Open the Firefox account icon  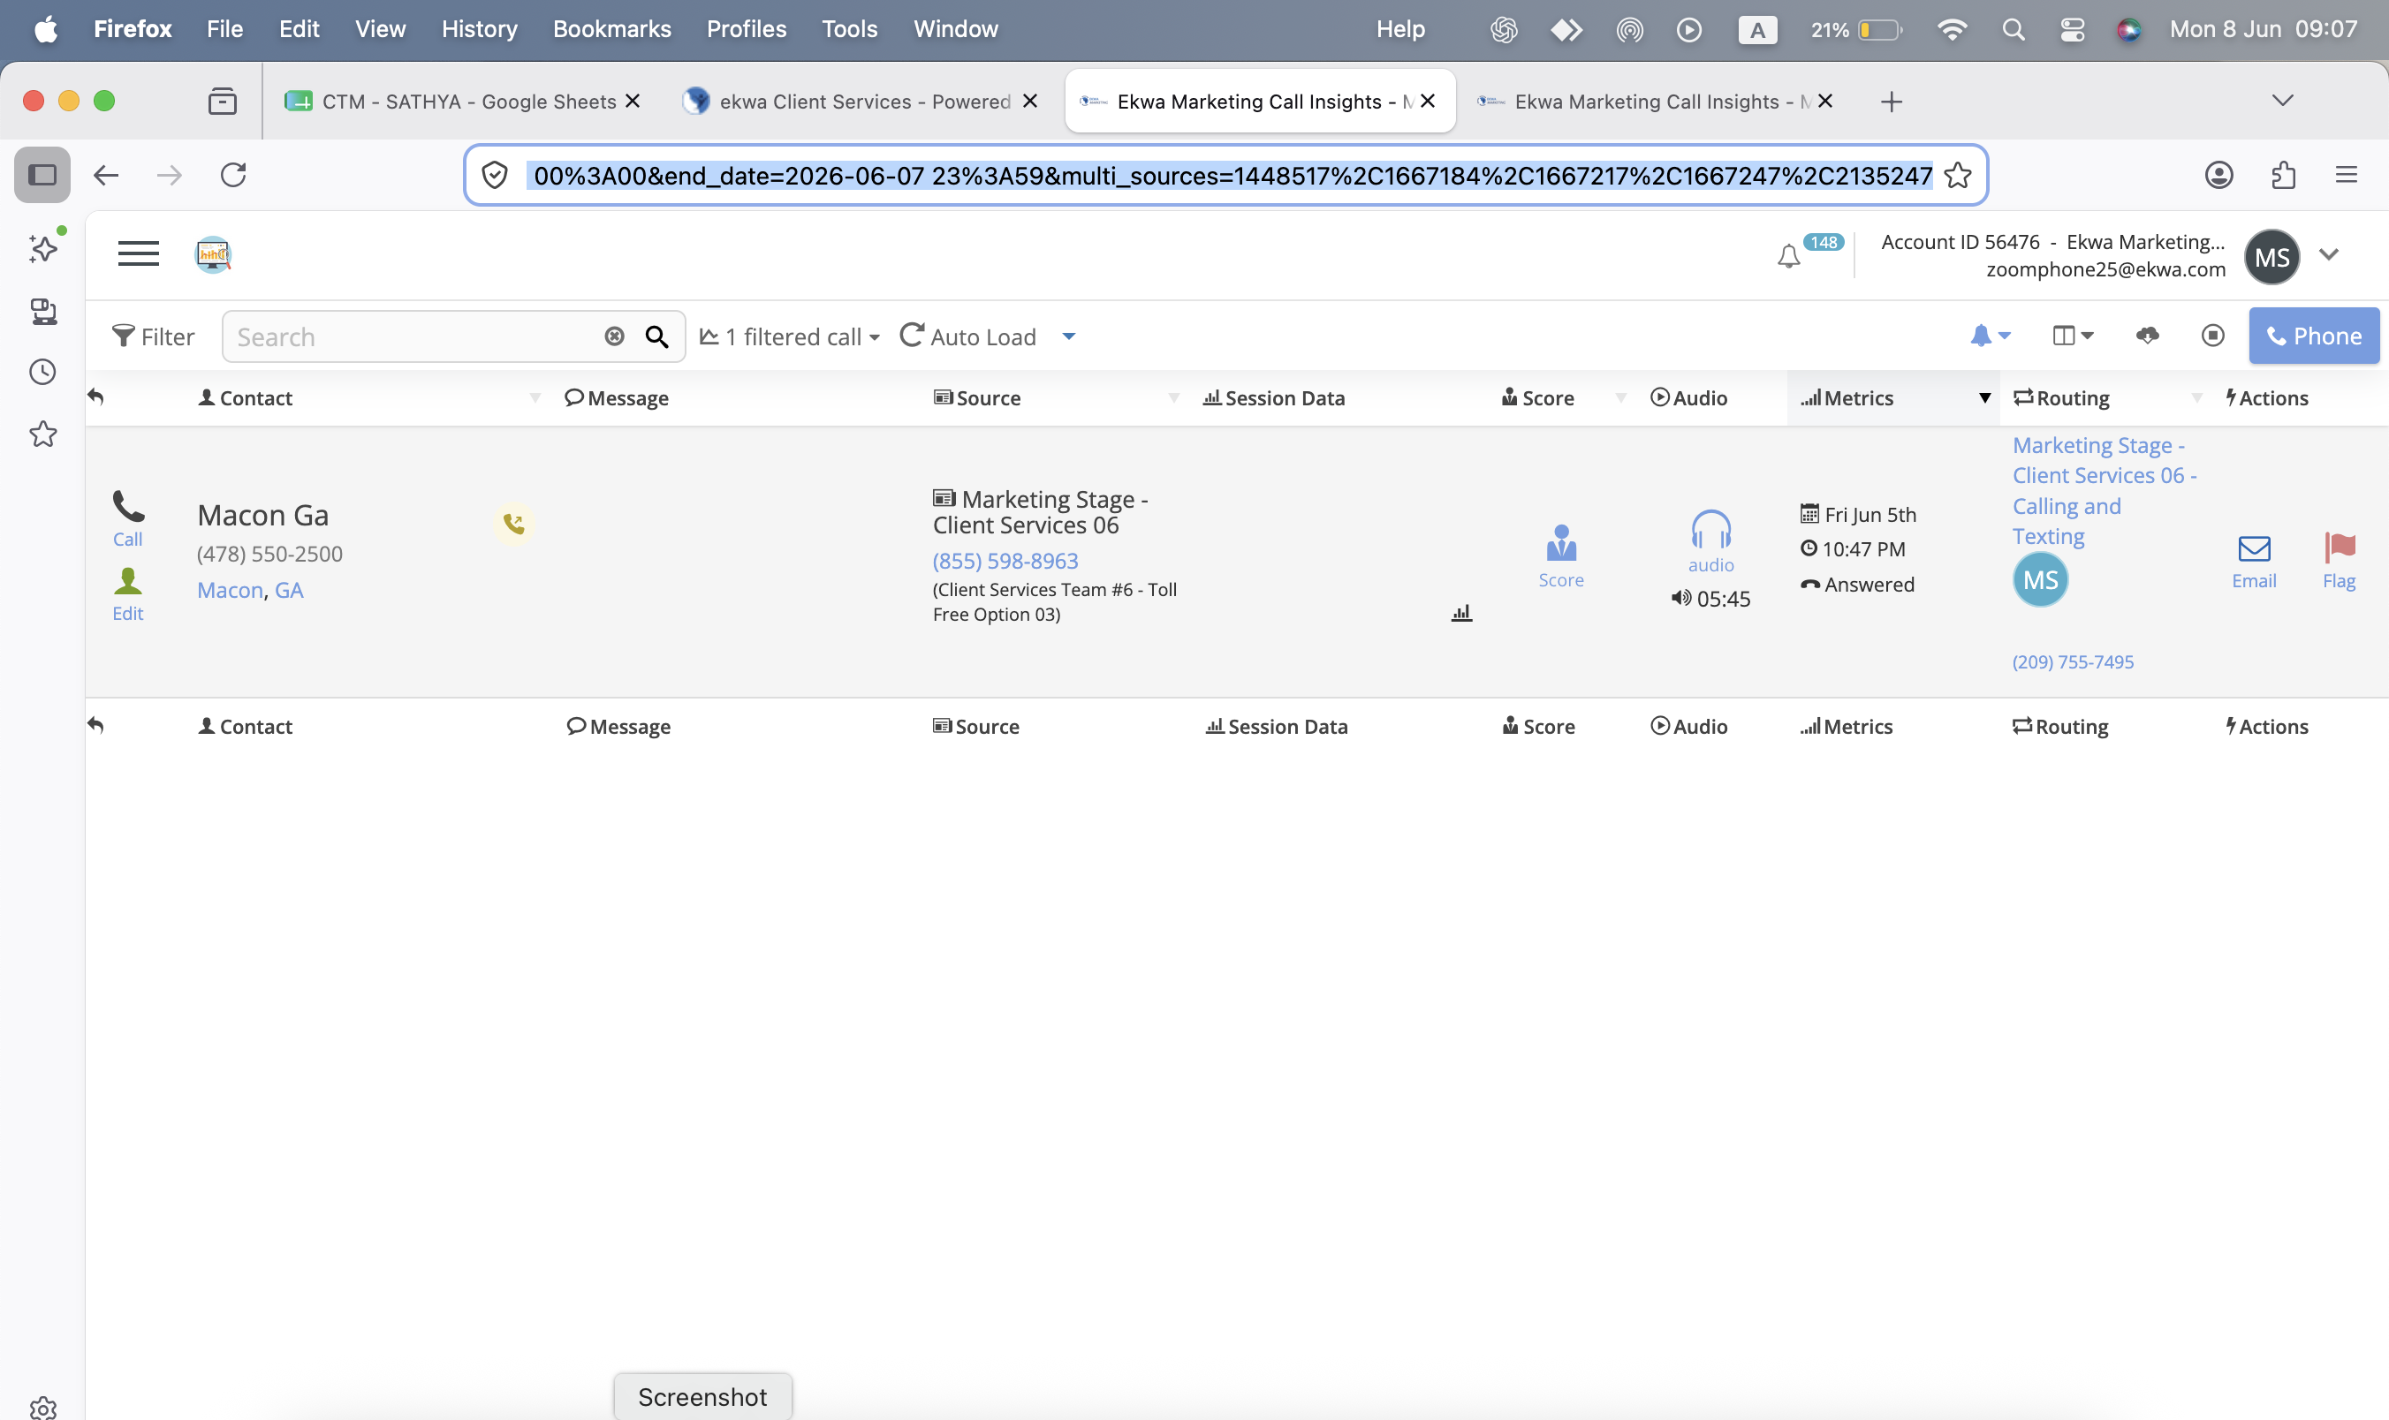click(2218, 175)
